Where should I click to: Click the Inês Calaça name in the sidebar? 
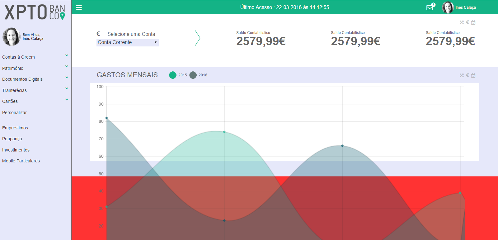pos(33,39)
